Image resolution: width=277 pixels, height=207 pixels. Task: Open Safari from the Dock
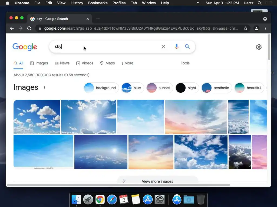click(x=112, y=200)
